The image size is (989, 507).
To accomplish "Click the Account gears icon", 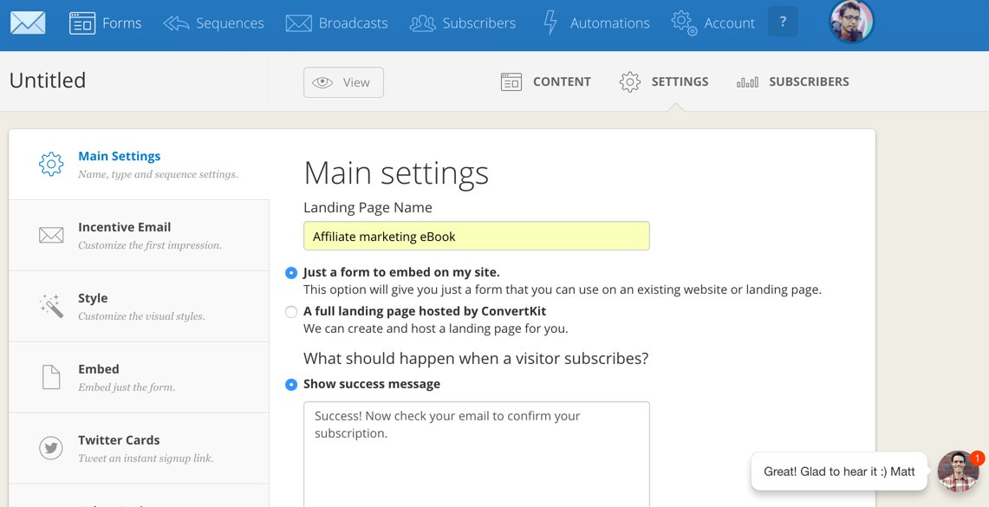I will click(x=685, y=23).
